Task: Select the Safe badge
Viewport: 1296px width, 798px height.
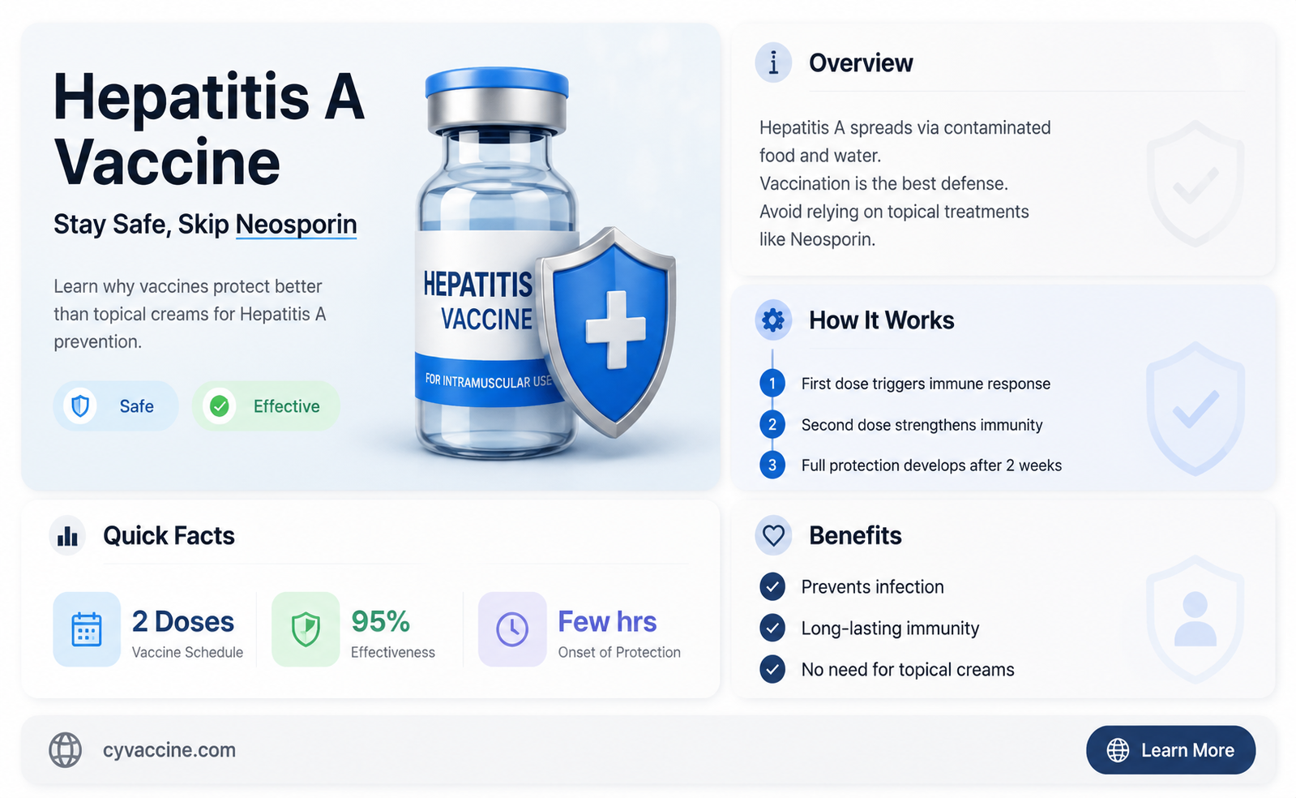Action: coord(116,406)
